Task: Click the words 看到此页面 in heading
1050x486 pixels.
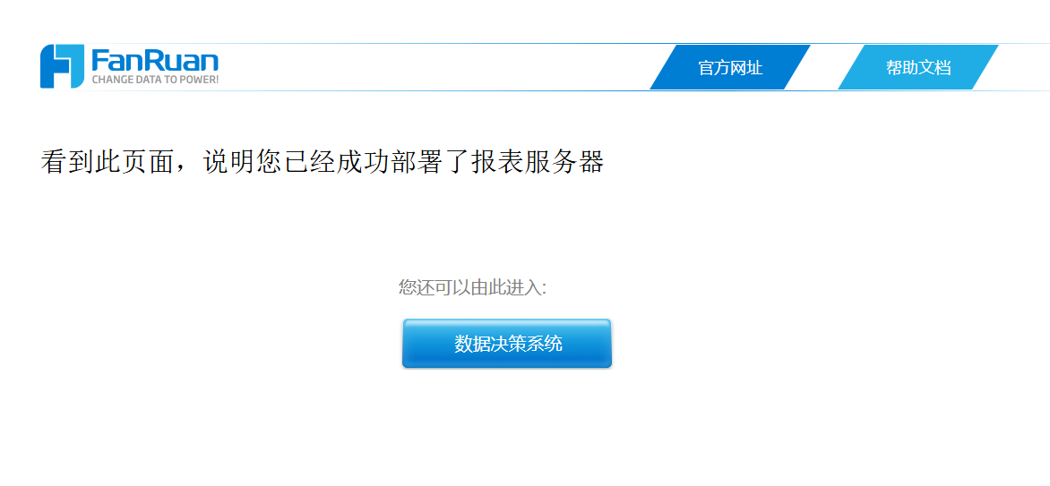Action: (108, 163)
